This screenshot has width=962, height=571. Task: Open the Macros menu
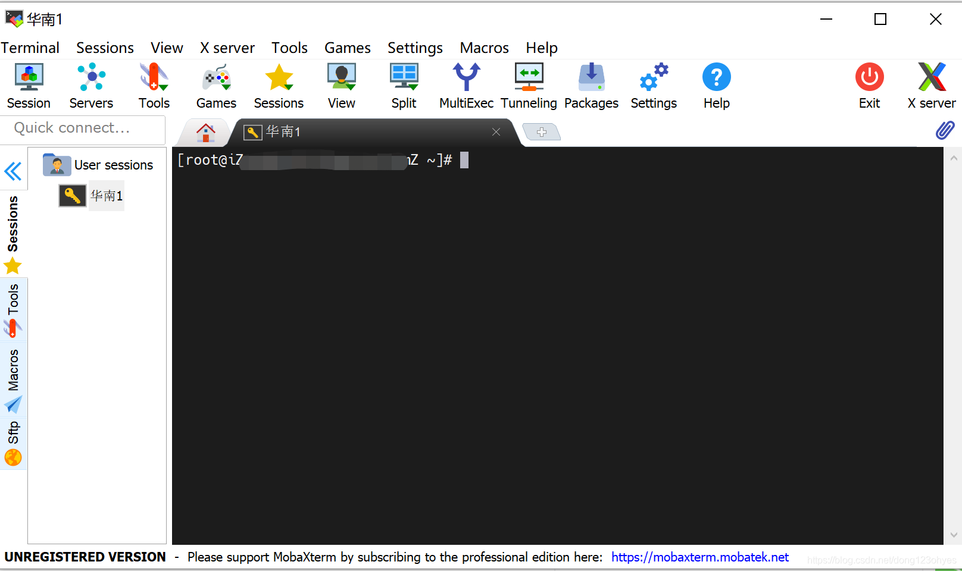[x=484, y=48]
